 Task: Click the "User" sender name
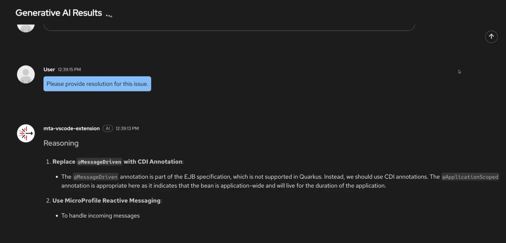coord(49,69)
